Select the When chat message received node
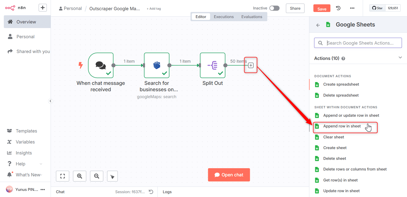Viewport: 407px width, 197px height. pyautogui.click(x=101, y=65)
